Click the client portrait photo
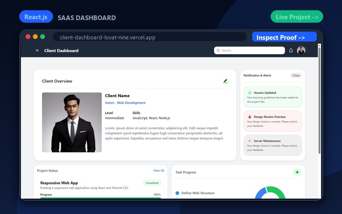342x214 pixels. [72, 122]
